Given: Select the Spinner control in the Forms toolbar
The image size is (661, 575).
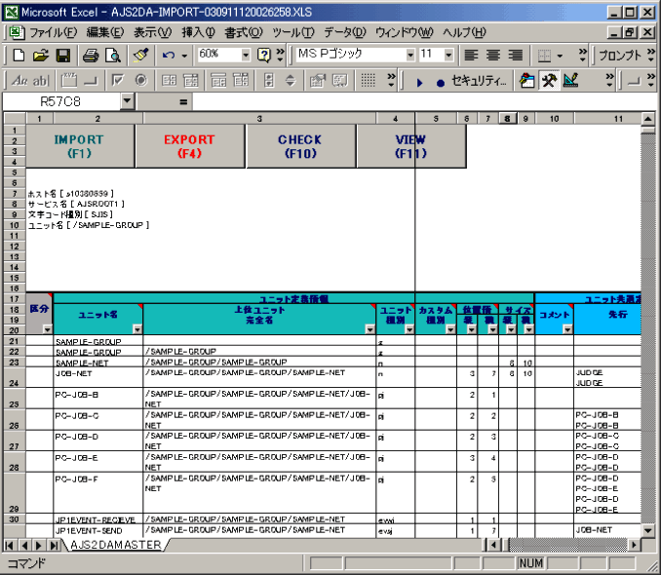Looking at the screenshot, I should [291, 80].
